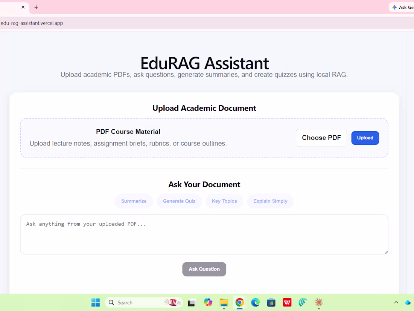Click the search highlight icon in the taskbar

[173, 302]
